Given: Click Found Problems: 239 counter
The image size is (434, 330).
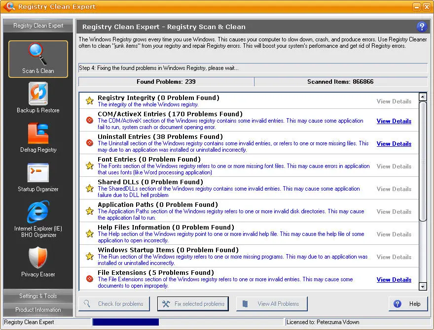Looking at the screenshot, I should (x=166, y=82).
